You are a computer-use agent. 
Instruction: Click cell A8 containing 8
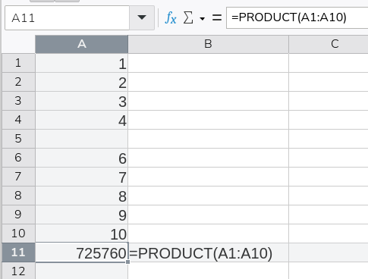(x=82, y=196)
